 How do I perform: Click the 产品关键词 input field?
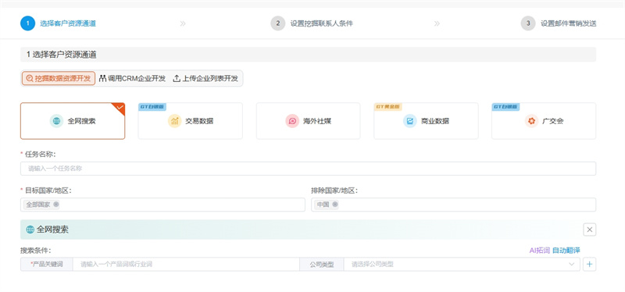[186, 264]
